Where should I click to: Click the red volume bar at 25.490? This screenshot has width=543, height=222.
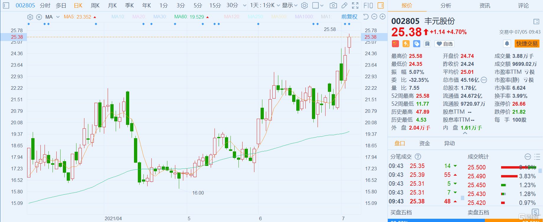(509, 176)
